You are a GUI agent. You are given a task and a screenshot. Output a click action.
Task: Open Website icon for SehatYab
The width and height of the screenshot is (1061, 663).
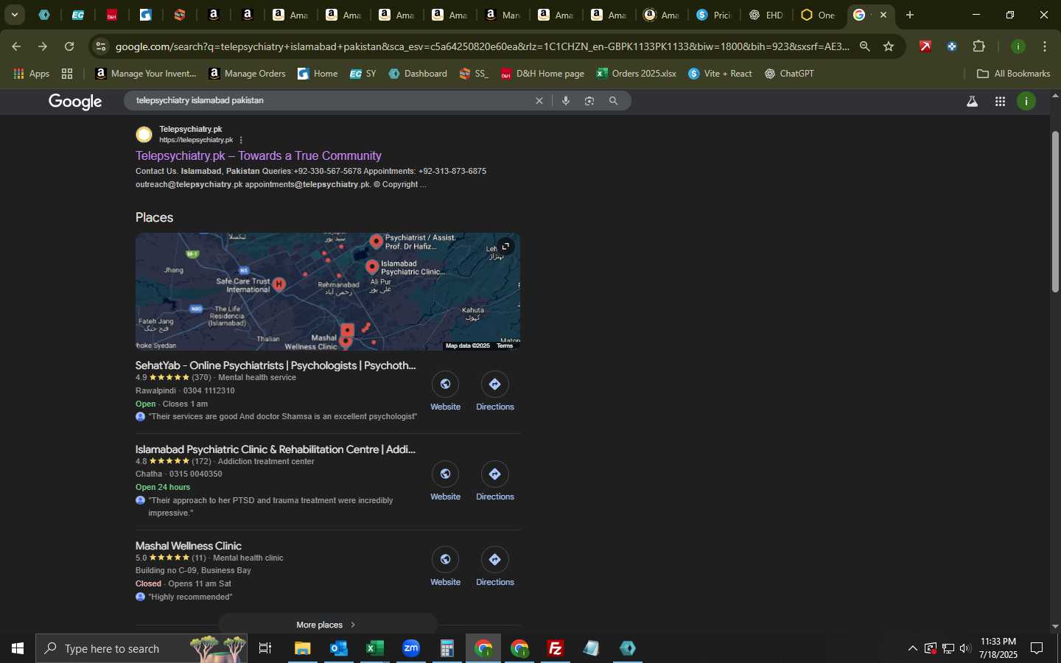point(445,384)
